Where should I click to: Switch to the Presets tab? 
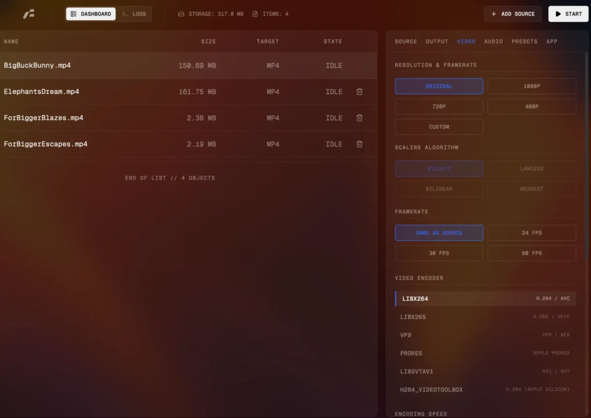524,42
